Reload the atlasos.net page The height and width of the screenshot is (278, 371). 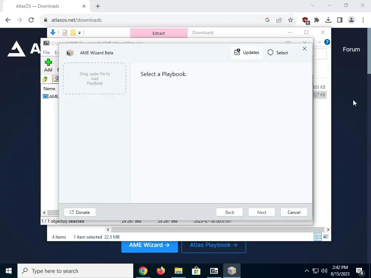coord(31,20)
